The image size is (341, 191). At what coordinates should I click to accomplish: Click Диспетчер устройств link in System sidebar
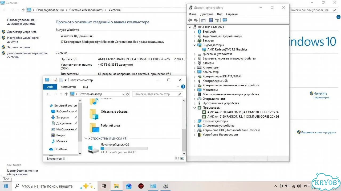pyautogui.click(x=22, y=32)
